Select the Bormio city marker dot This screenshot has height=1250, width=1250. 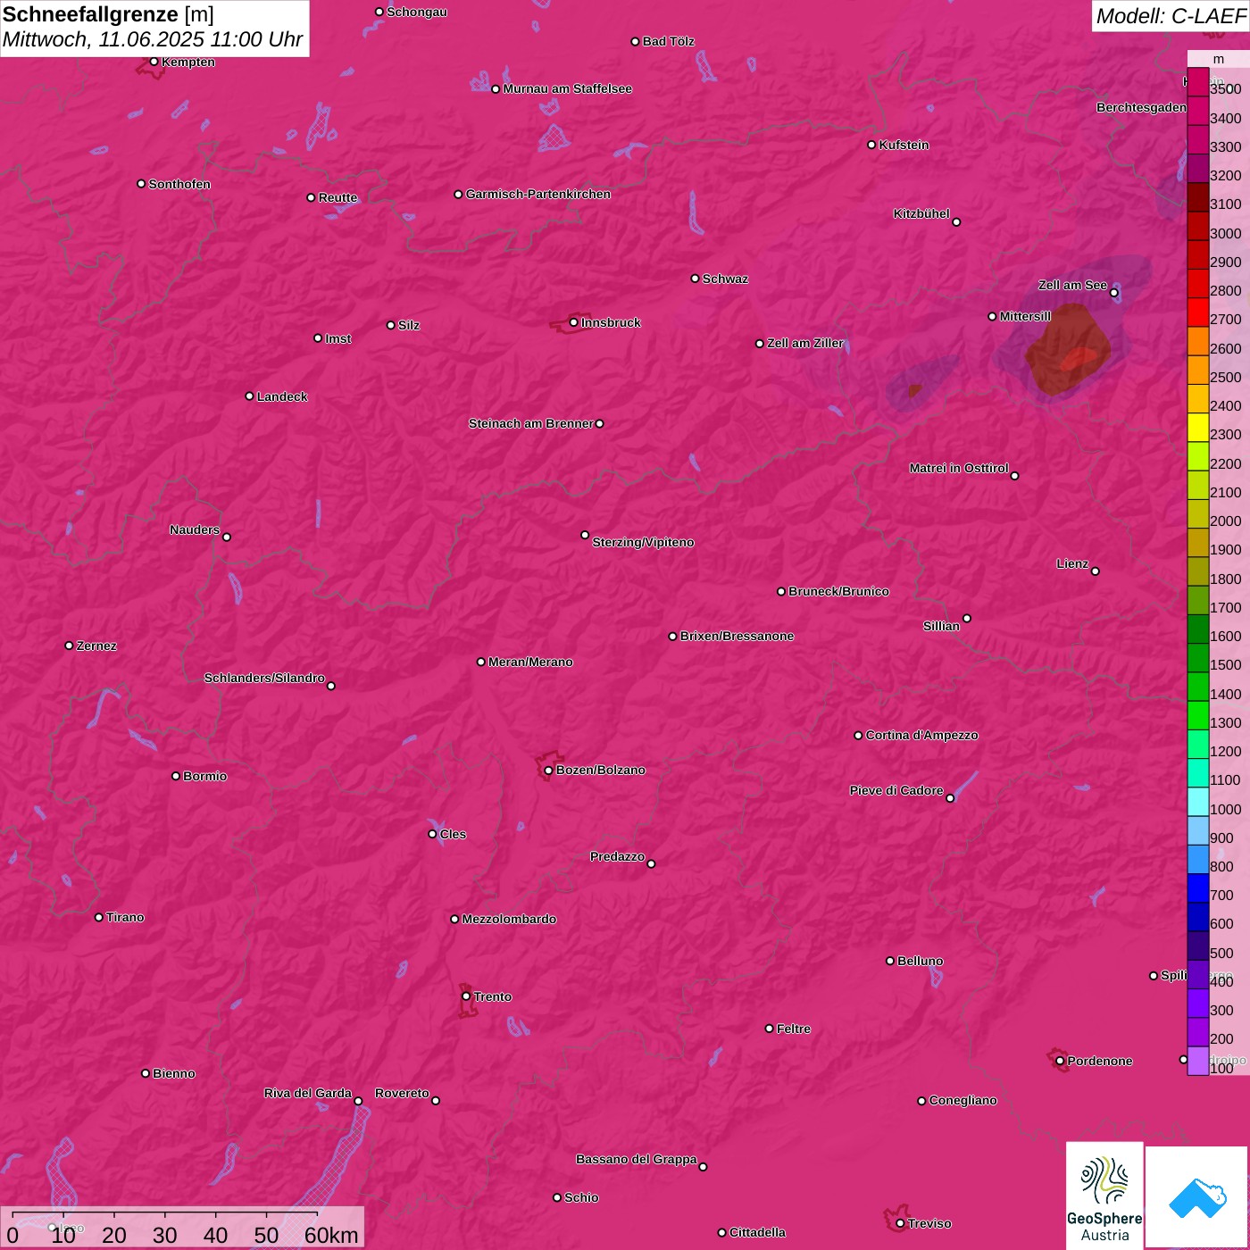click(176, 776)
